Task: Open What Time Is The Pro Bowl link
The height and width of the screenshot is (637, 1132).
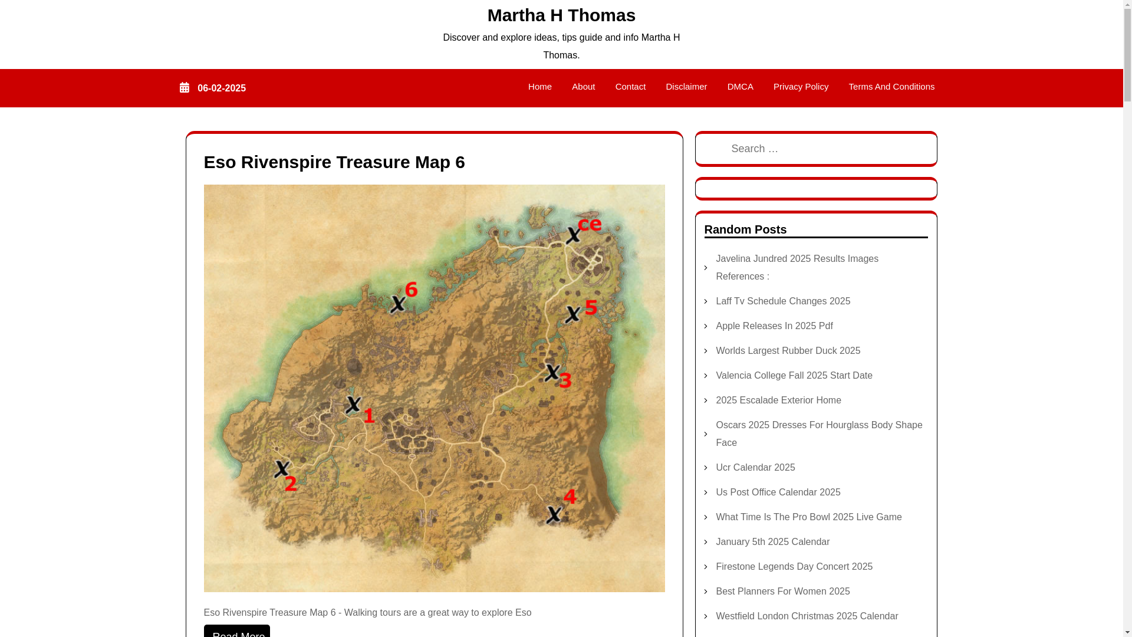Action: [808, 517]
